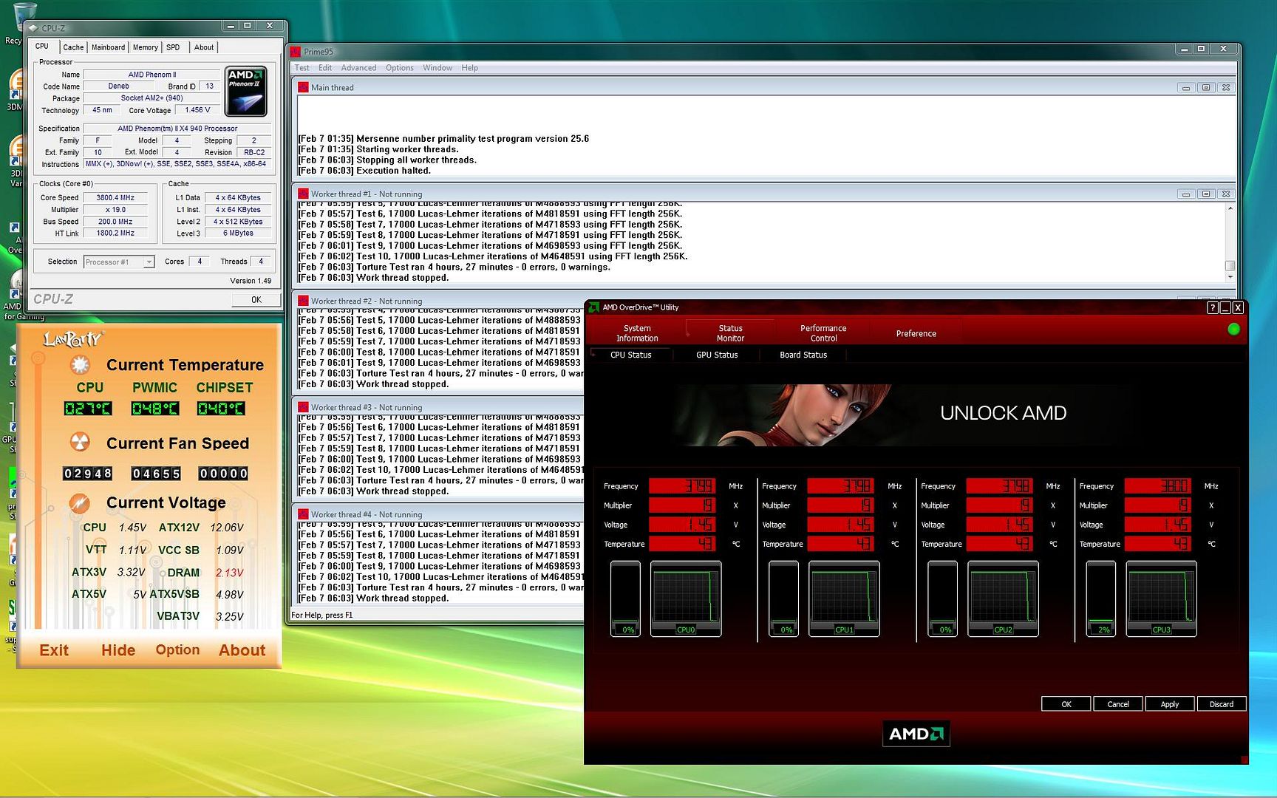Click OK in AMD OverDrive
This screenshot has height=798, width=1277.
1066,704
